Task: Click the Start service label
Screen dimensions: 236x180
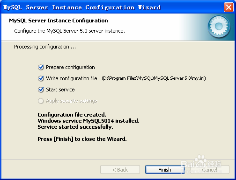Action: pos(60,90)
